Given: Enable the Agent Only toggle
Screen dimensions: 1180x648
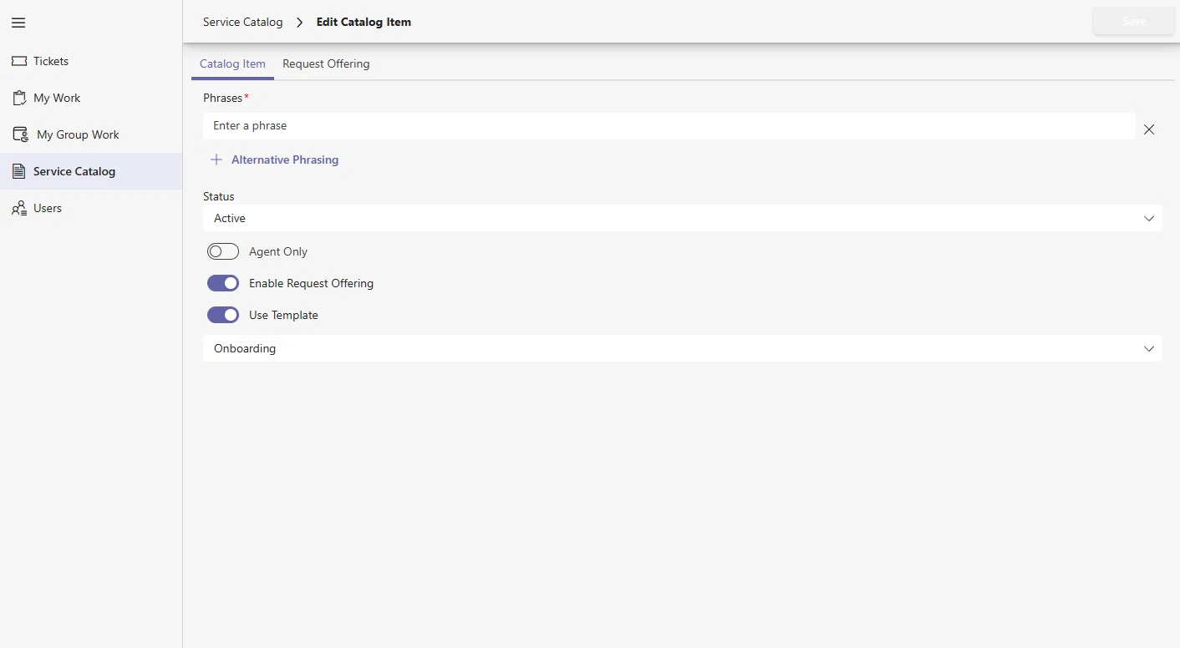Looking at the screenshot, I should click(223, 251).
